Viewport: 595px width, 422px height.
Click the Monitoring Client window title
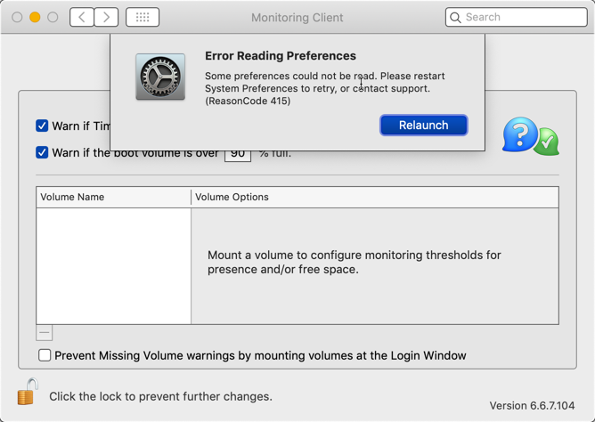pos(297,18)
